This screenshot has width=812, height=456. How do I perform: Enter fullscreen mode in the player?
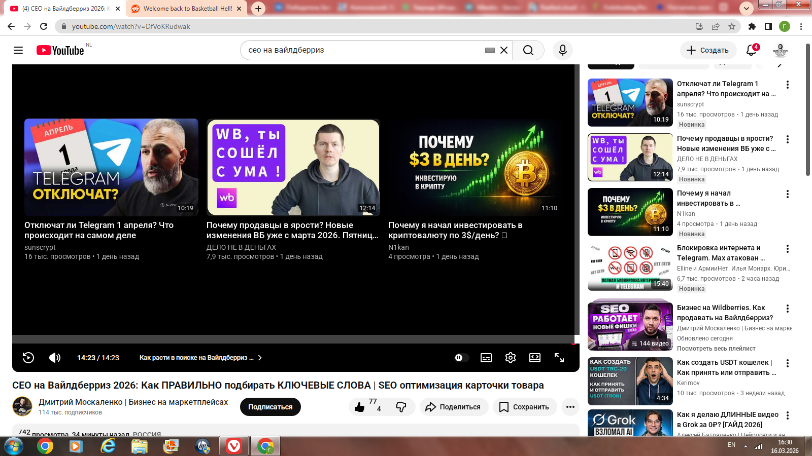pos(559,358)
